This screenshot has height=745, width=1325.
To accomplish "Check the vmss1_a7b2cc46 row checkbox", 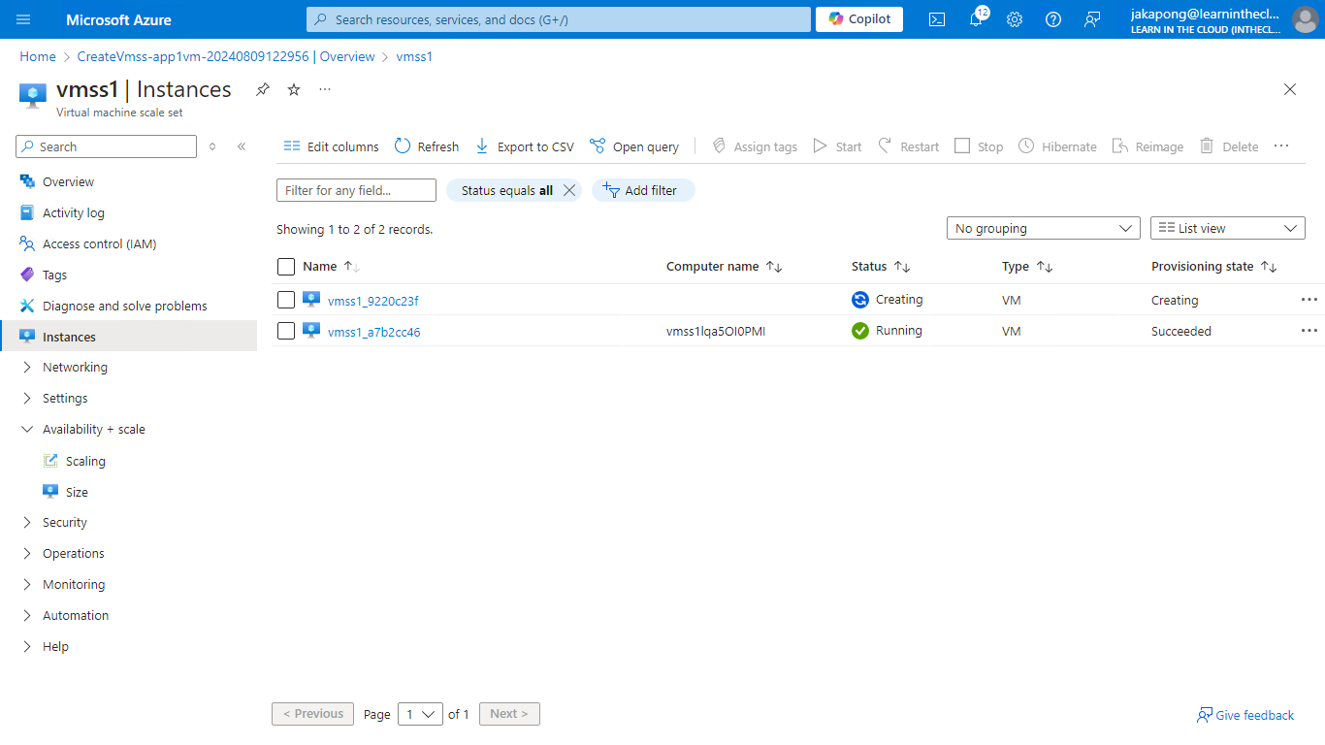I will tap(286, 331).
